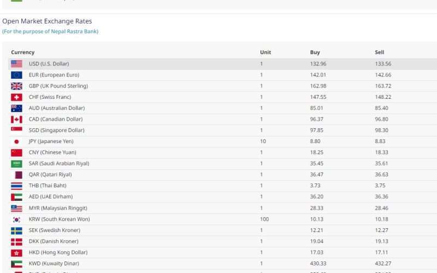Select the KWD sell rate 432.27
The width and height of the screenshot is (437, 273).
[383, 263]
